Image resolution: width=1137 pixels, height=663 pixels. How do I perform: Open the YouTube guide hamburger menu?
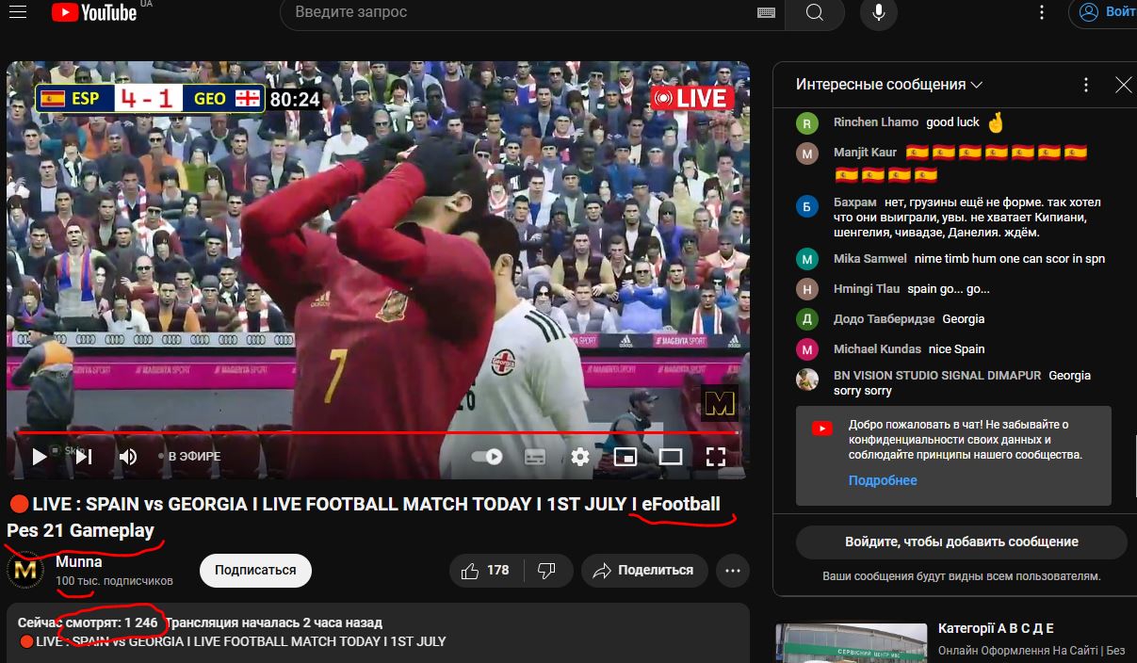(x=17, y=12)
